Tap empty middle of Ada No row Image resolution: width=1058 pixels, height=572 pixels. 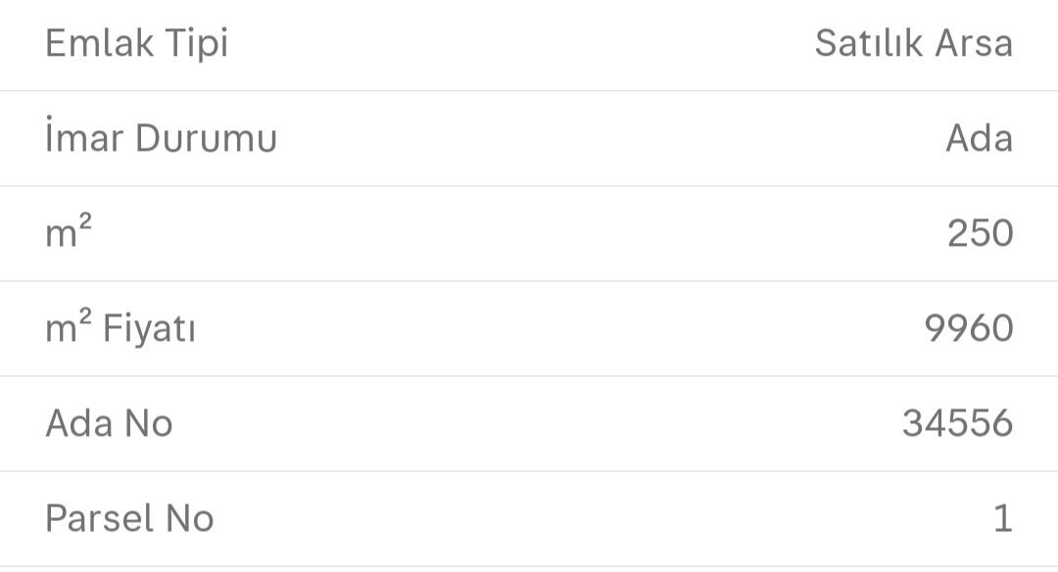529,424
